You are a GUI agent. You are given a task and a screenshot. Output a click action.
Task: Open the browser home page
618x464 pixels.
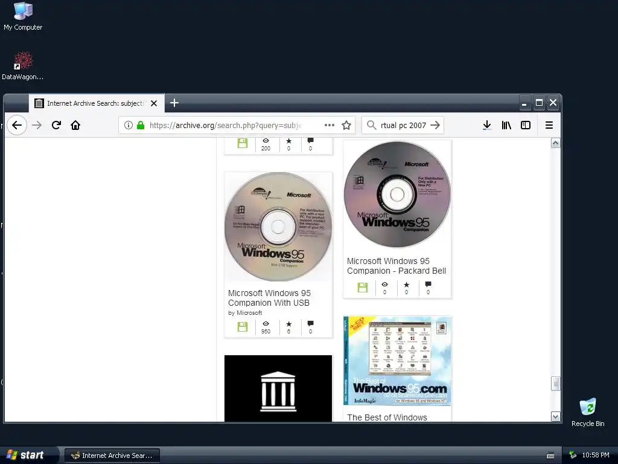[75, 125]
